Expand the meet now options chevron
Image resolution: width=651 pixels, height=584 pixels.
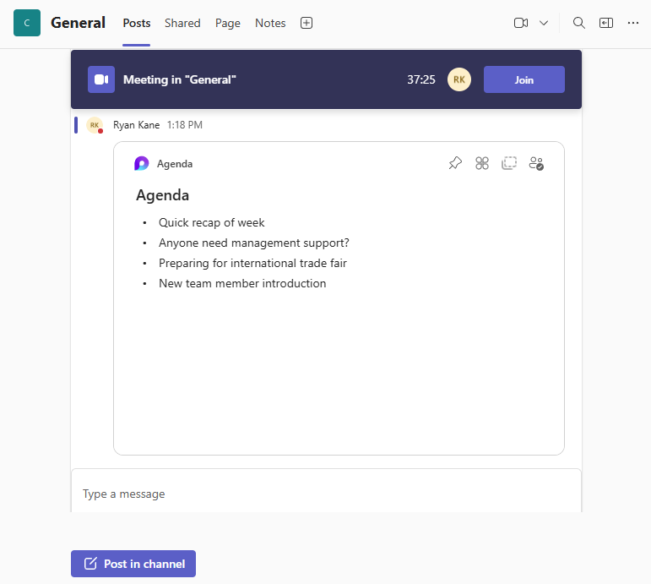[544, 23]
